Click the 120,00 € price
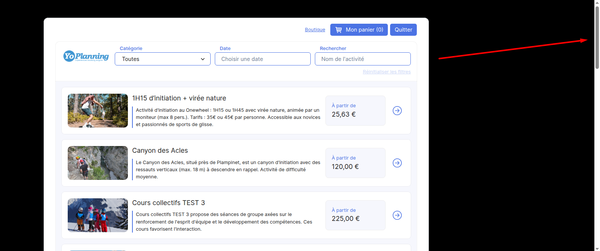This screenshot has width=600, height=251. [345, 167]
